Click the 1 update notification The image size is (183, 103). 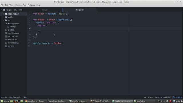pyautogui.click(x=178, y=97)
